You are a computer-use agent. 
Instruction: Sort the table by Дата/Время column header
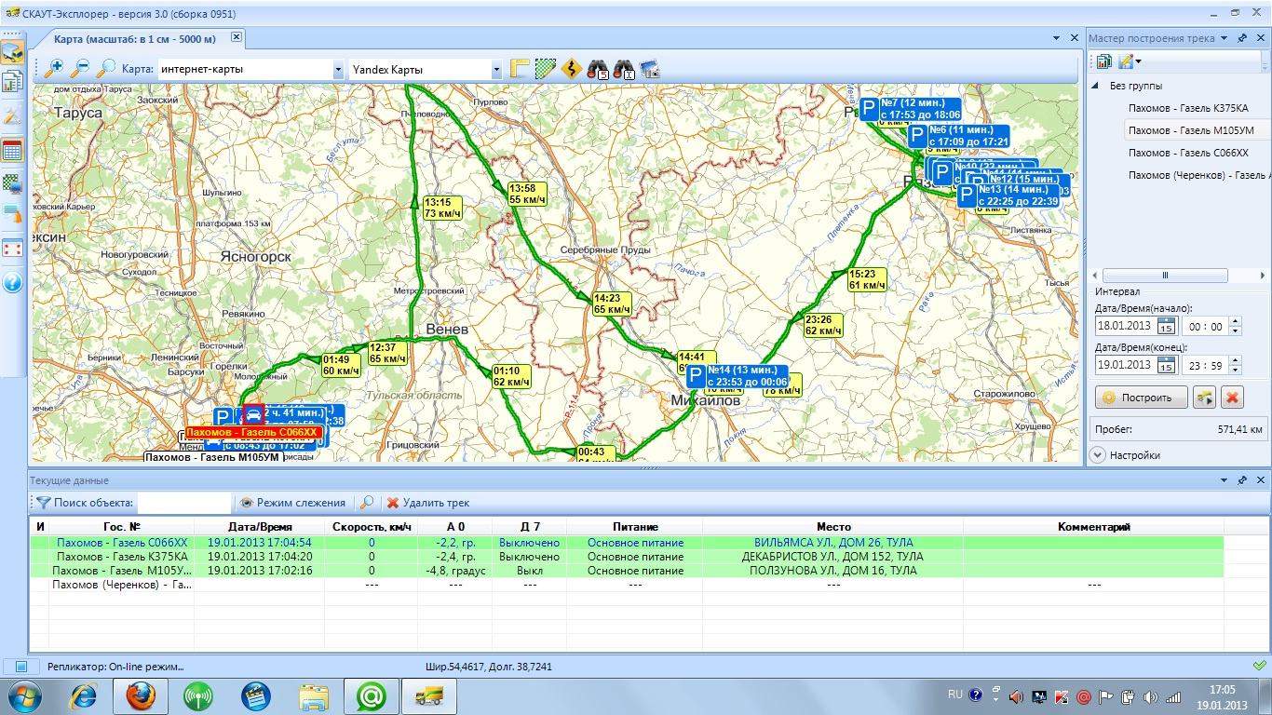(260, 527)
